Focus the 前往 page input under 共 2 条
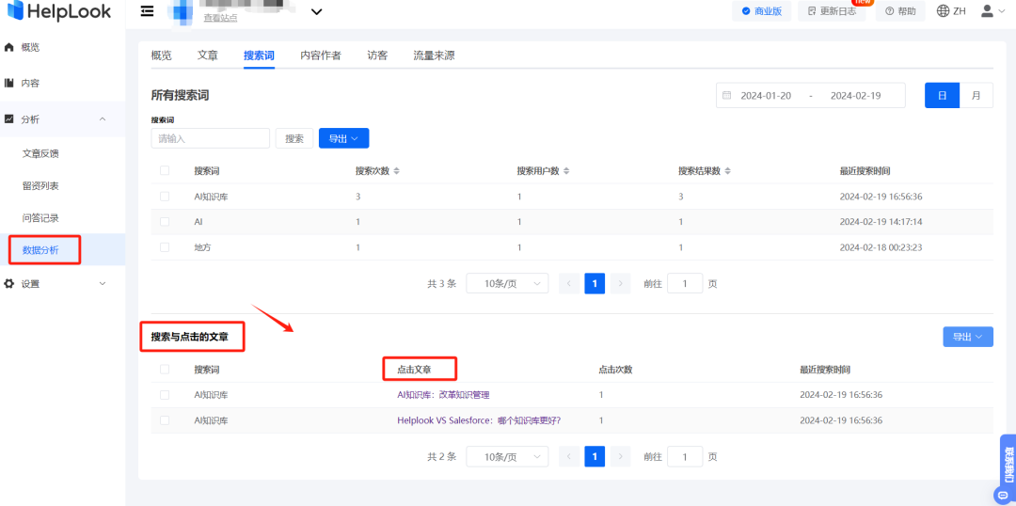This screenshot has width=1016, height=506. point(685,456)
